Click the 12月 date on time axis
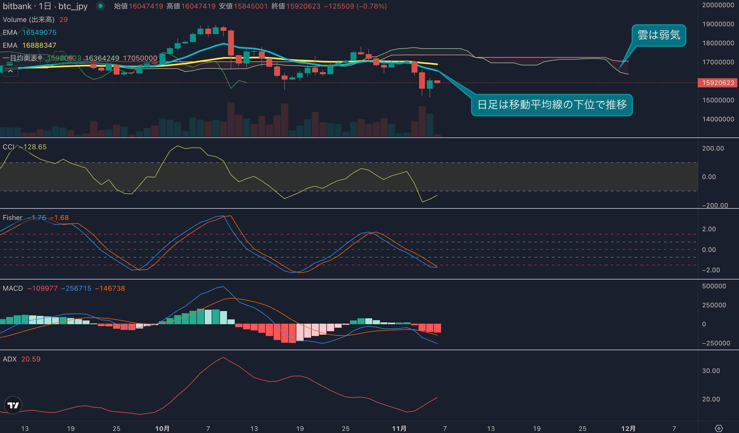The width and height of the screenshot is (739, 433). 628,428
